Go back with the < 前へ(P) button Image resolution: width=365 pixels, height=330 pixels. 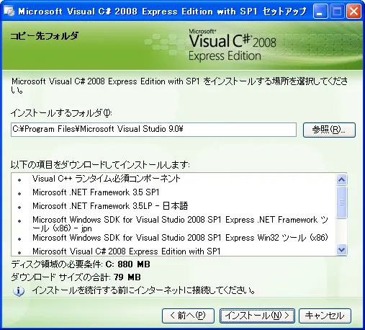pos(188,316)
